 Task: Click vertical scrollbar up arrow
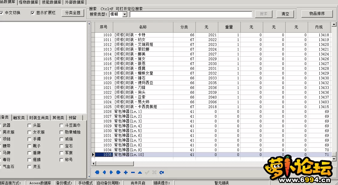pyautogui.click(x=334, y=24)
